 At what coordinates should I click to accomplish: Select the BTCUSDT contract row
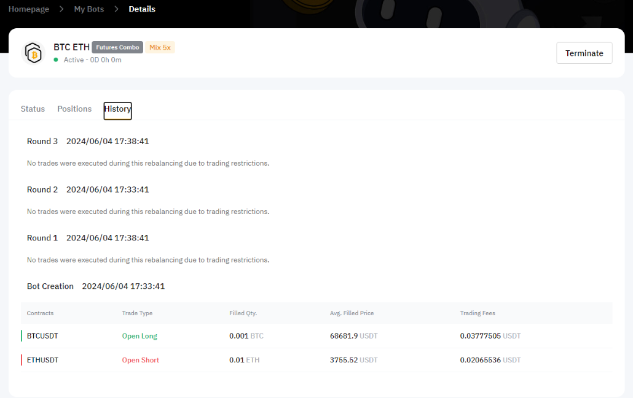click(x=42, y=336)
